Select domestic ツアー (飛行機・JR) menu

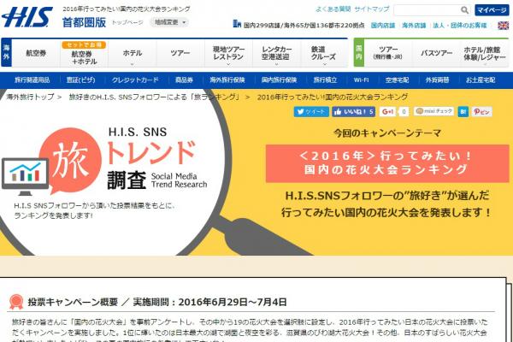[388, 53]
